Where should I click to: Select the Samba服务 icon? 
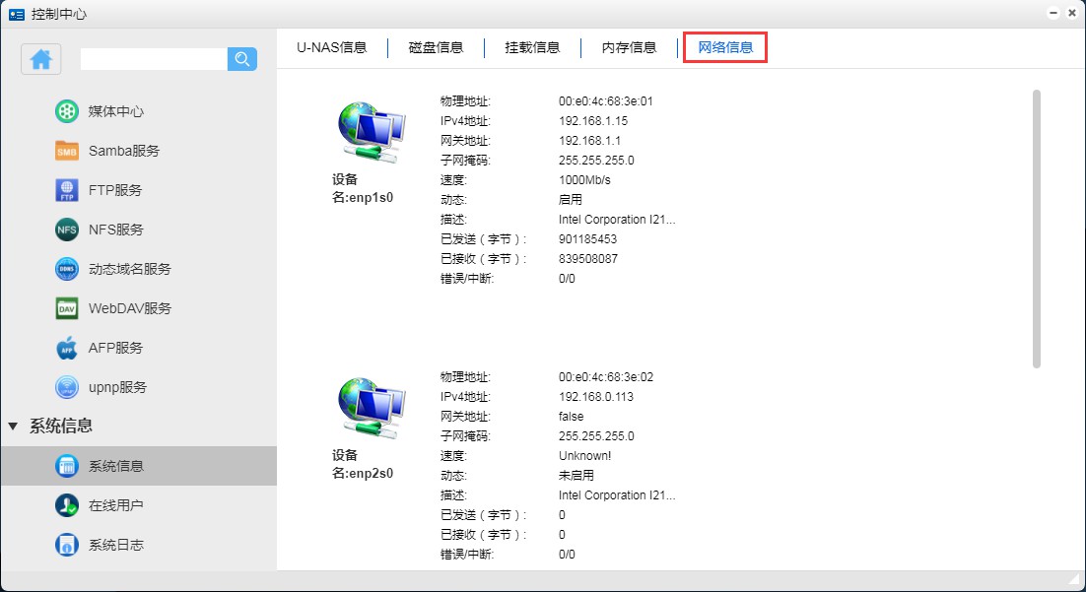pos(67,151)
